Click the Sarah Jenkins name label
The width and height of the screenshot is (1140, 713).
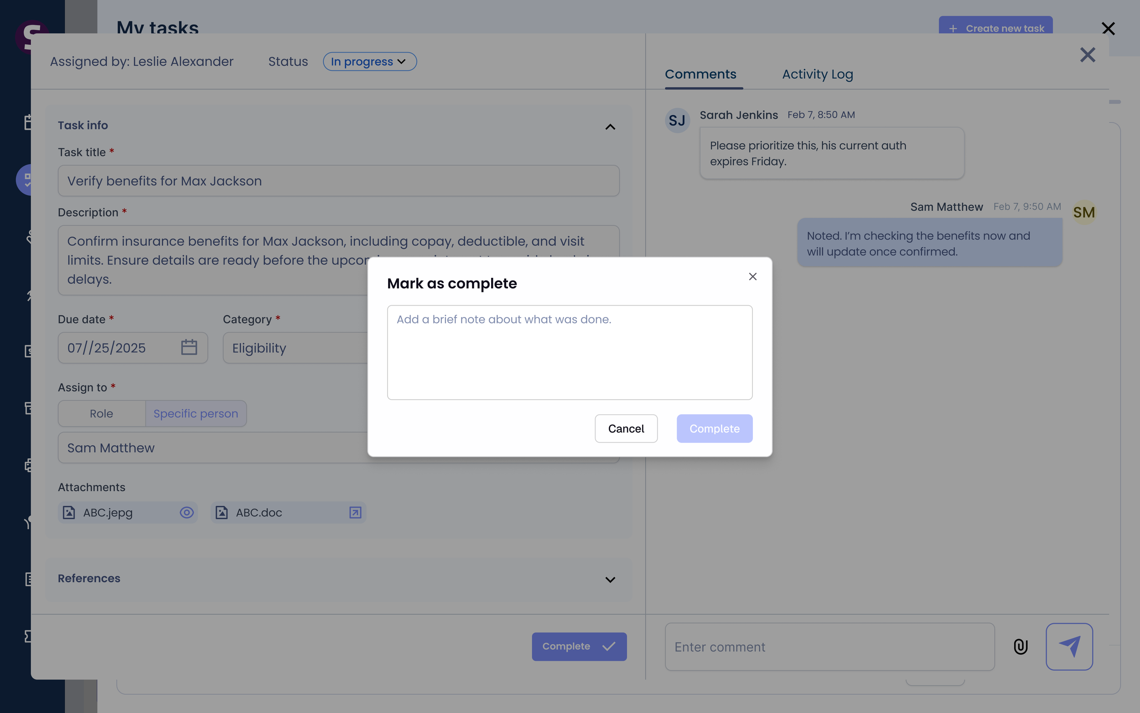pyautogui.click(x=738, y=114)
